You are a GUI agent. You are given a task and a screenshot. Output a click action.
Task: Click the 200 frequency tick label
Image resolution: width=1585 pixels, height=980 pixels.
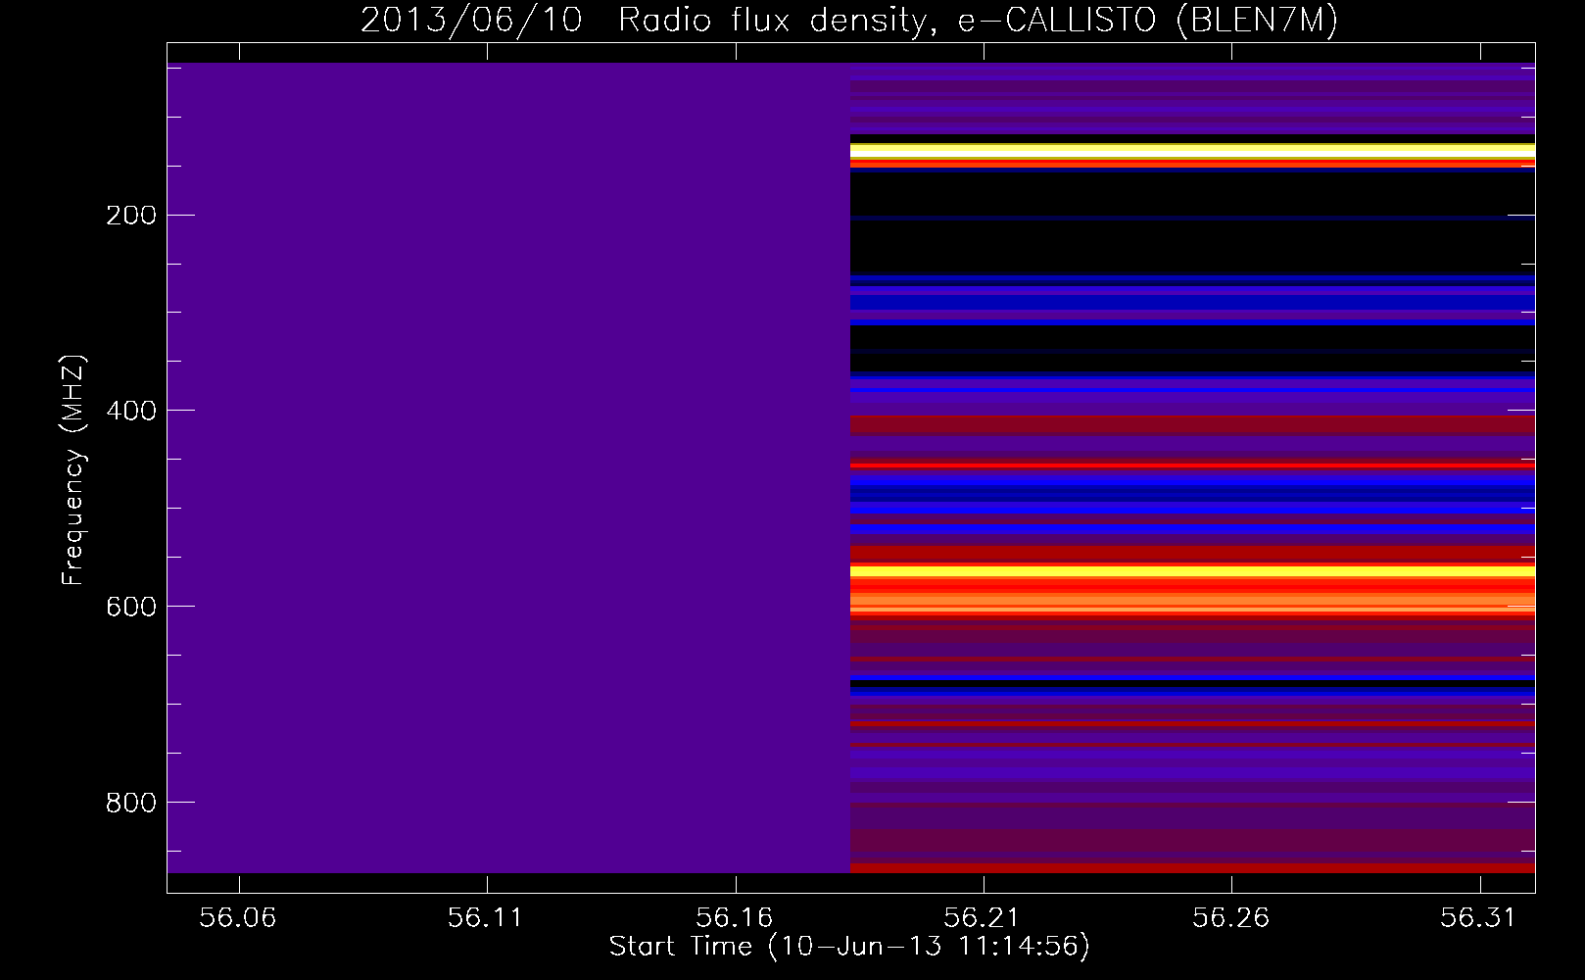point(131,216)
